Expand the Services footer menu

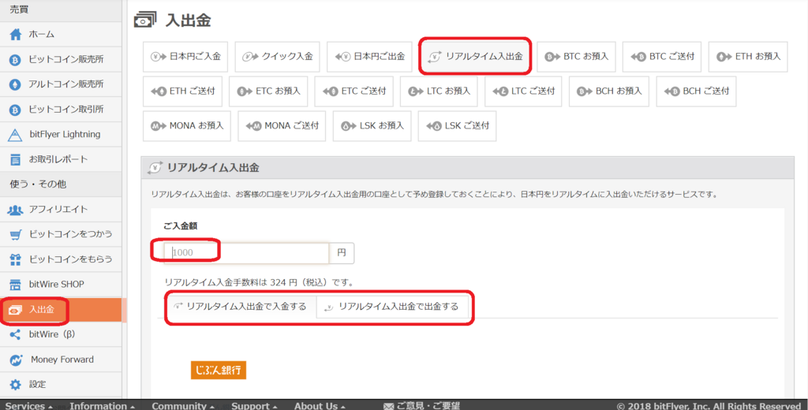[29, 406]
